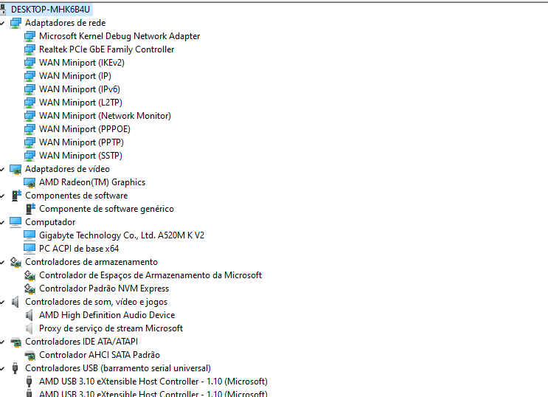548x397 pixels.
Task: Collapse the Componentes de software node
Action: tap(2, 196)
